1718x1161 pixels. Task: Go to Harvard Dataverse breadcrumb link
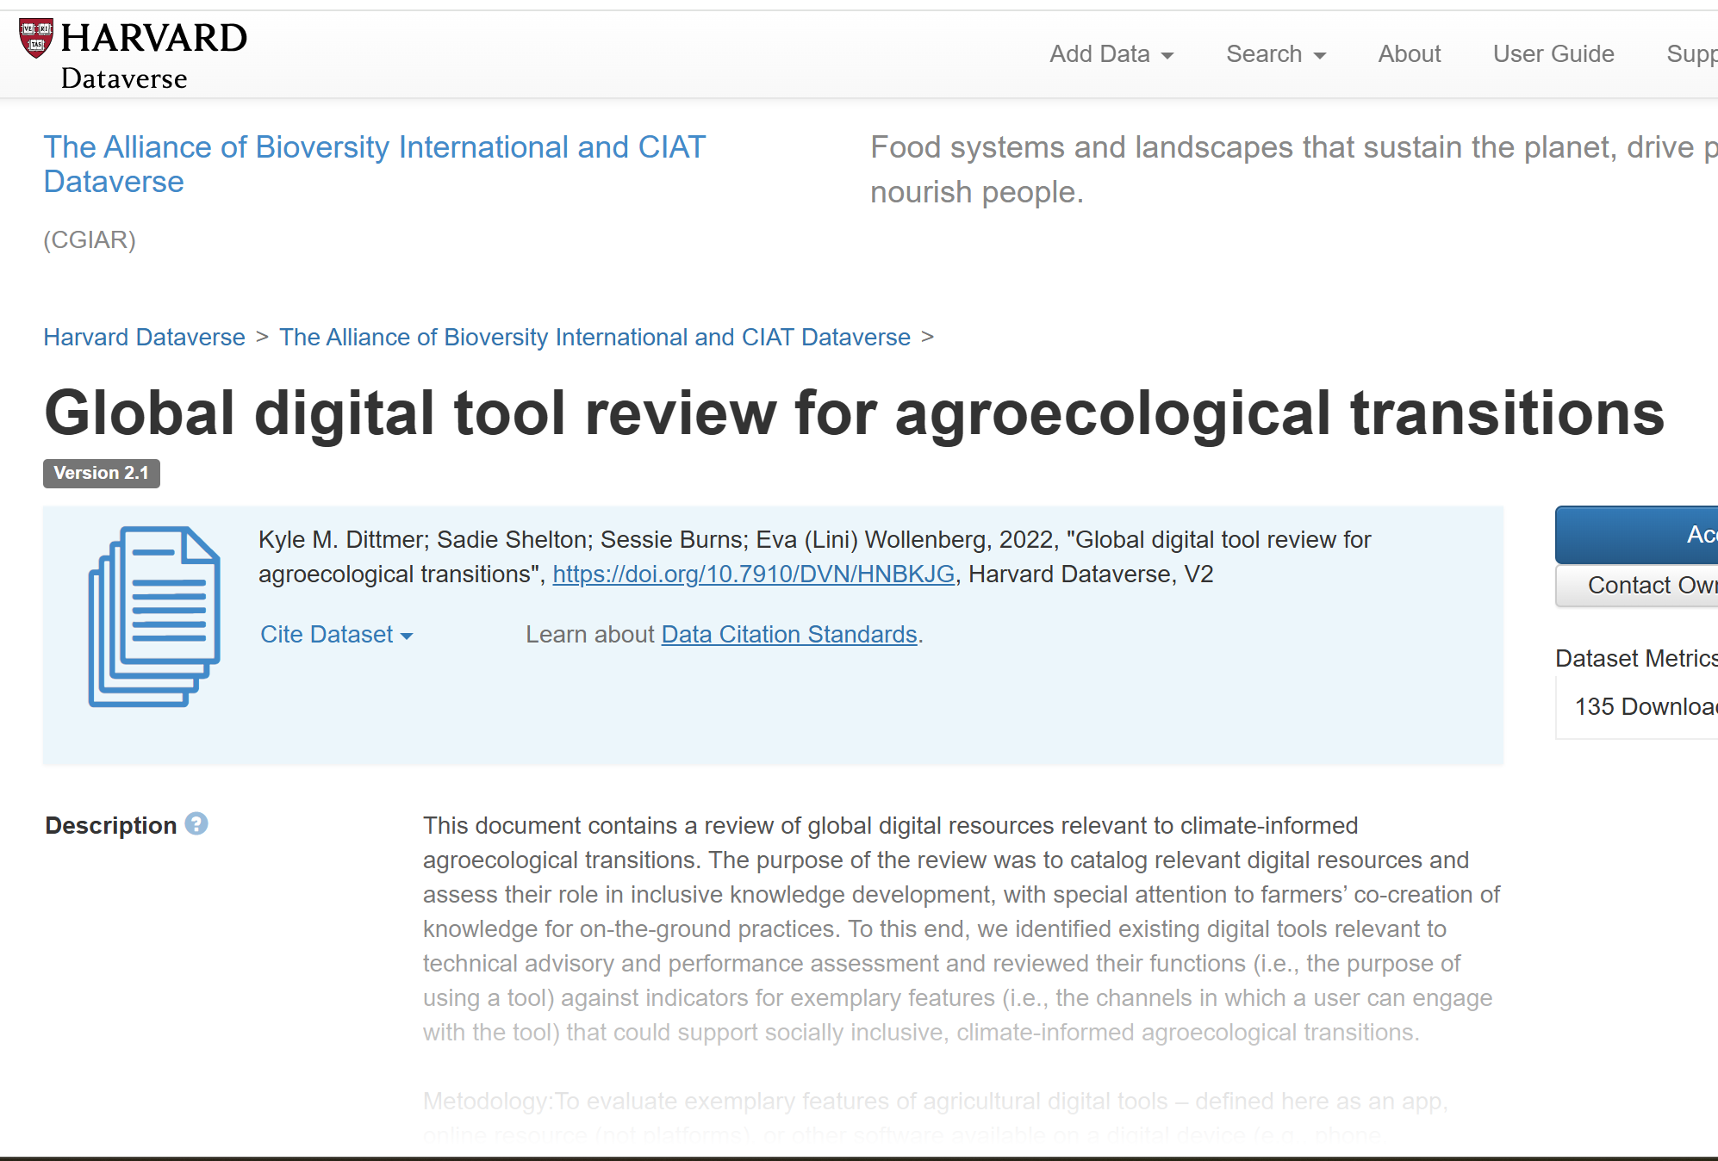[x=144, y=338]
